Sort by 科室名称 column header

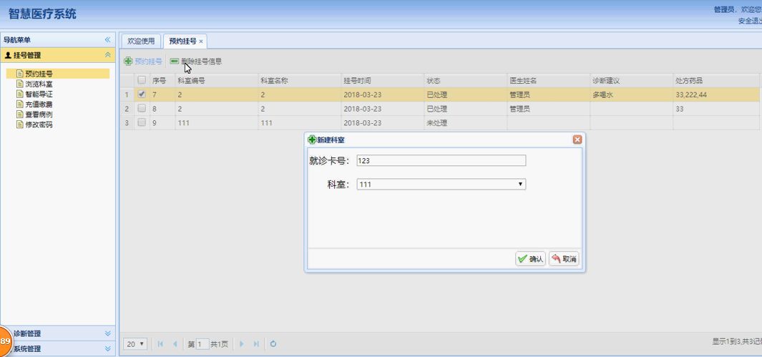(x=299, y=81)
